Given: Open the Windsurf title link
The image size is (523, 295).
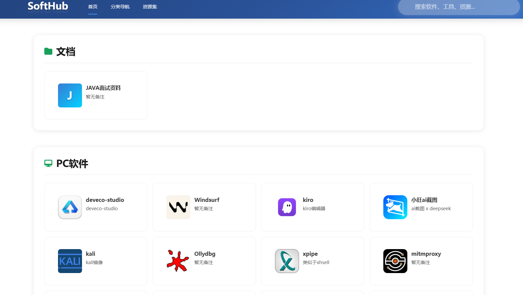Looking at the screenshot, I should point(207,200).
